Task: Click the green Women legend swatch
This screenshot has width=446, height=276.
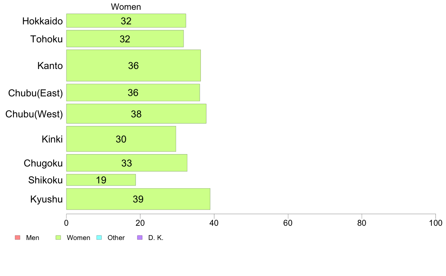Action: [x=58, y=238]
